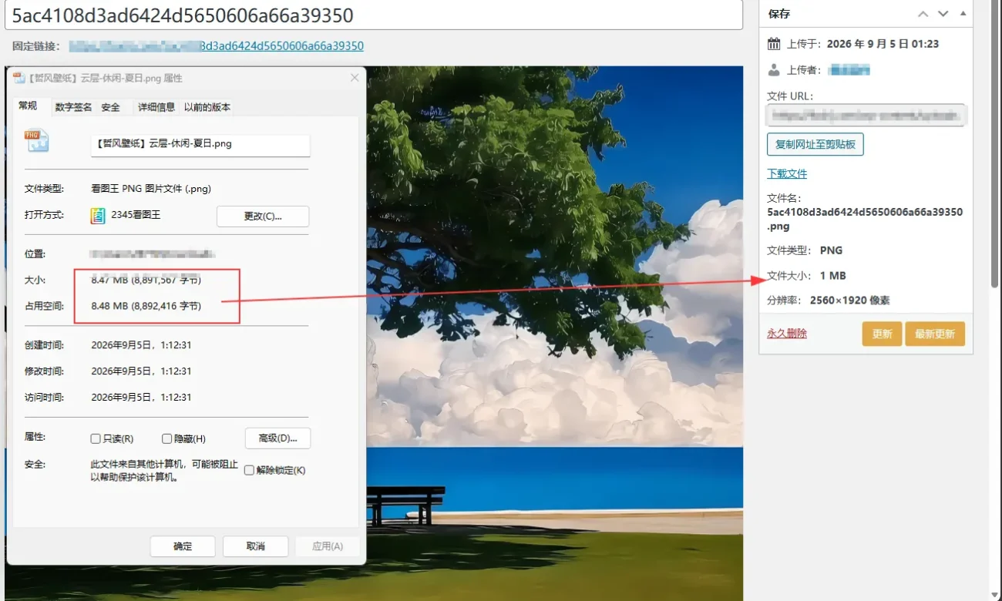
Task: Close the 属性 dialog with the X
Action: (355, 78)
